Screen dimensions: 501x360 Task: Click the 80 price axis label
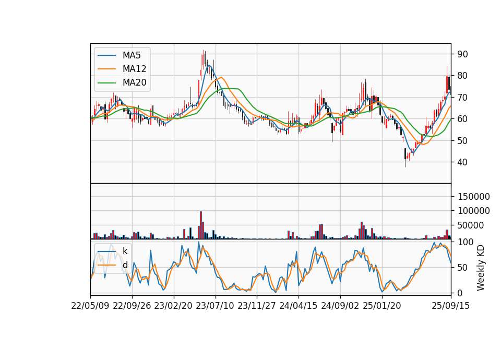click(463, 76)
